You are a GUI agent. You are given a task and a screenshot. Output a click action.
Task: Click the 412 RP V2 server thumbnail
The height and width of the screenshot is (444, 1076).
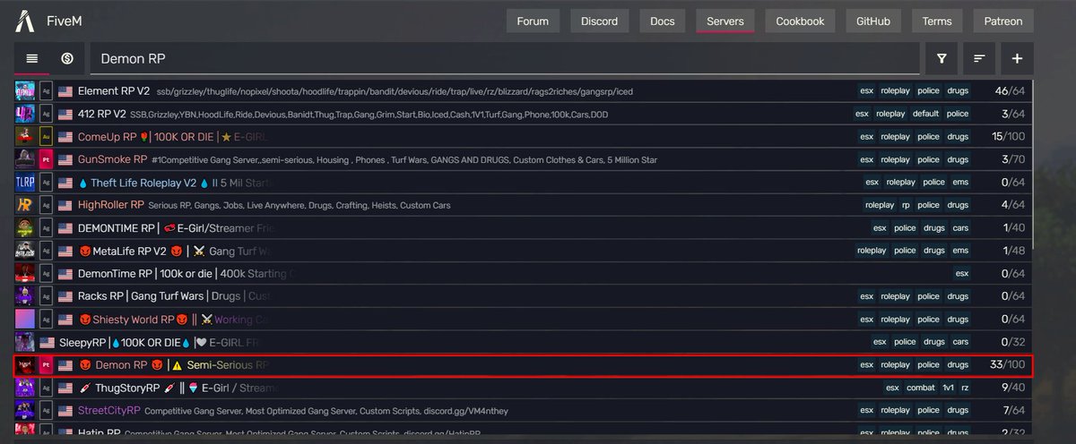tap(25, 114)
